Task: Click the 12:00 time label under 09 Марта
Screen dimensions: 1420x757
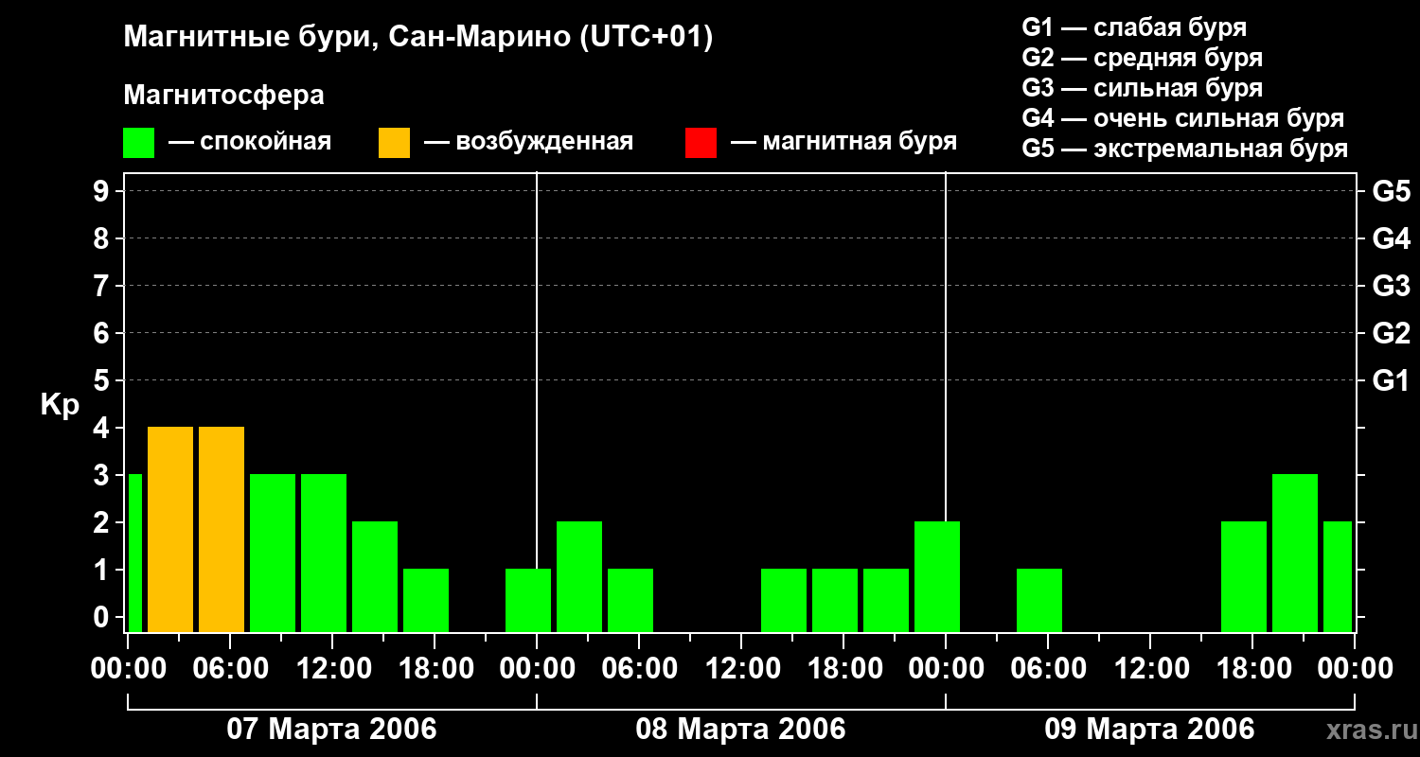Action: [x=1150, y=669]
